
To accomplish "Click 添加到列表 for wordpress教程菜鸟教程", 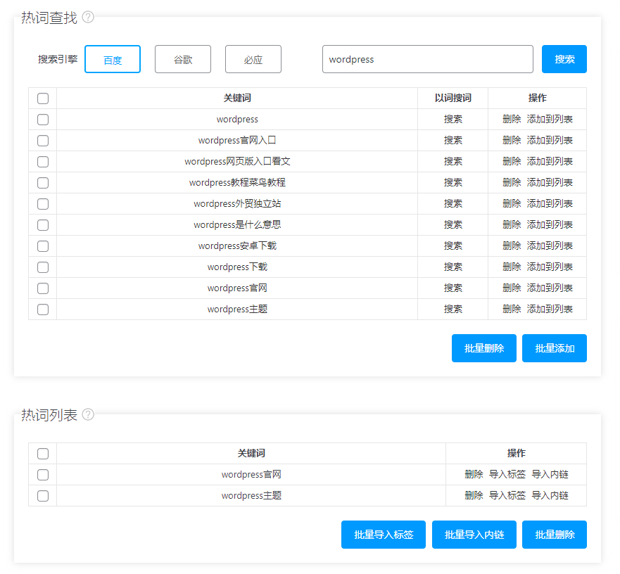I will coord(550,182).
